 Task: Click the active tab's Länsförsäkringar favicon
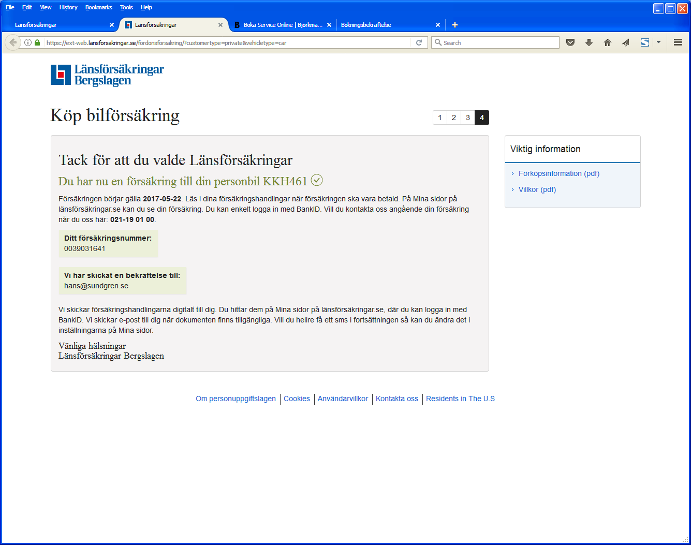point(128,25)
